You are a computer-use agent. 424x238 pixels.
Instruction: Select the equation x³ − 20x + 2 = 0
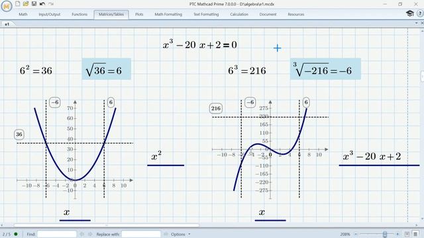(200, 44)
